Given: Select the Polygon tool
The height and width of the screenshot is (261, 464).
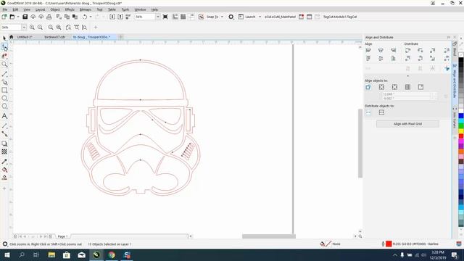Looking at the screenshot, I should [4, 107].
